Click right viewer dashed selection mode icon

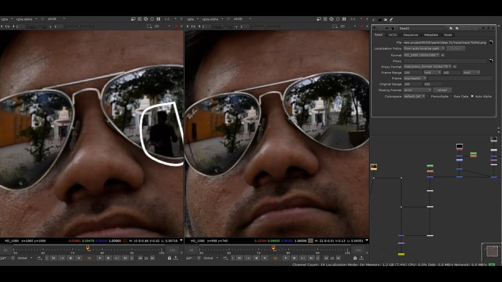(x=335, y=26)
